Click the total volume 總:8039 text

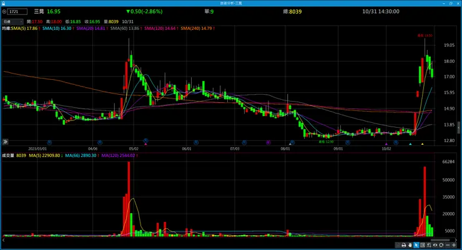coord(292,12)
